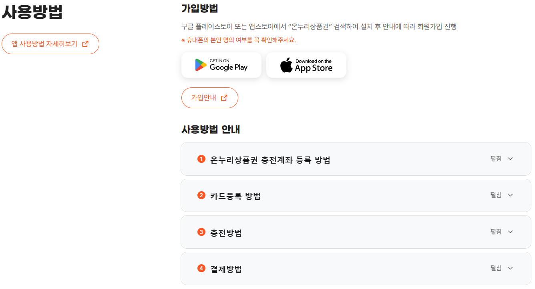
Task: Open the App Store download badge
Action: [306, 65]
